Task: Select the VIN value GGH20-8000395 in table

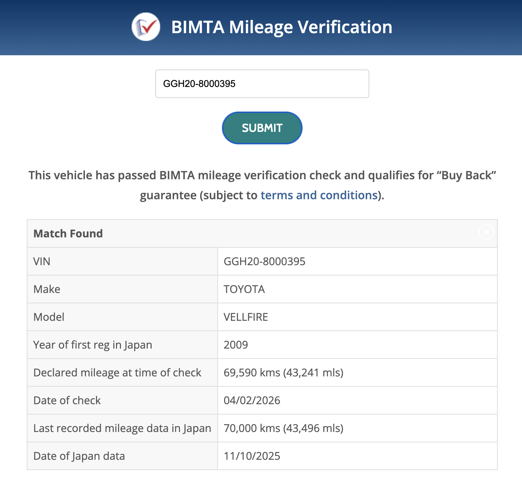Action: (264, 261)
